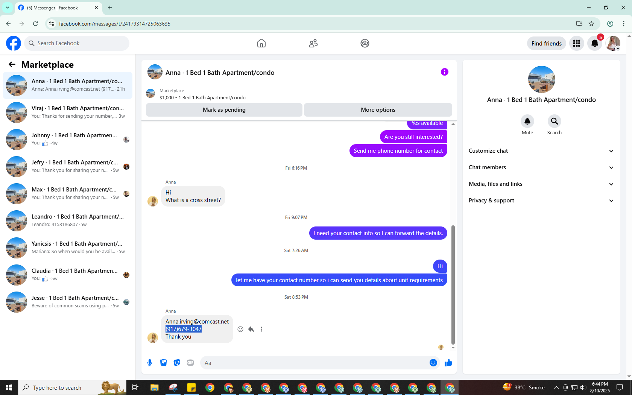Click the chat header listing thumbnail
Screen dimensions: 632x395
pyautogui.click(x=155, y=72)
